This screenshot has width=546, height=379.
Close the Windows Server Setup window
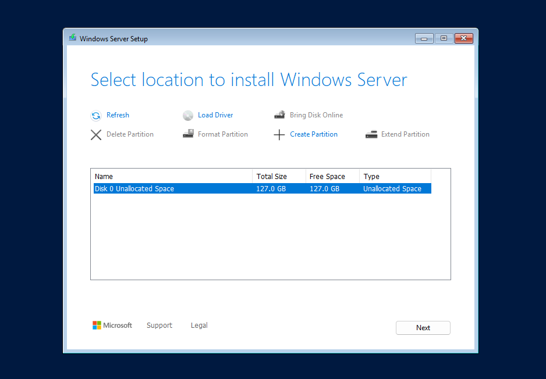coord(464,38)
